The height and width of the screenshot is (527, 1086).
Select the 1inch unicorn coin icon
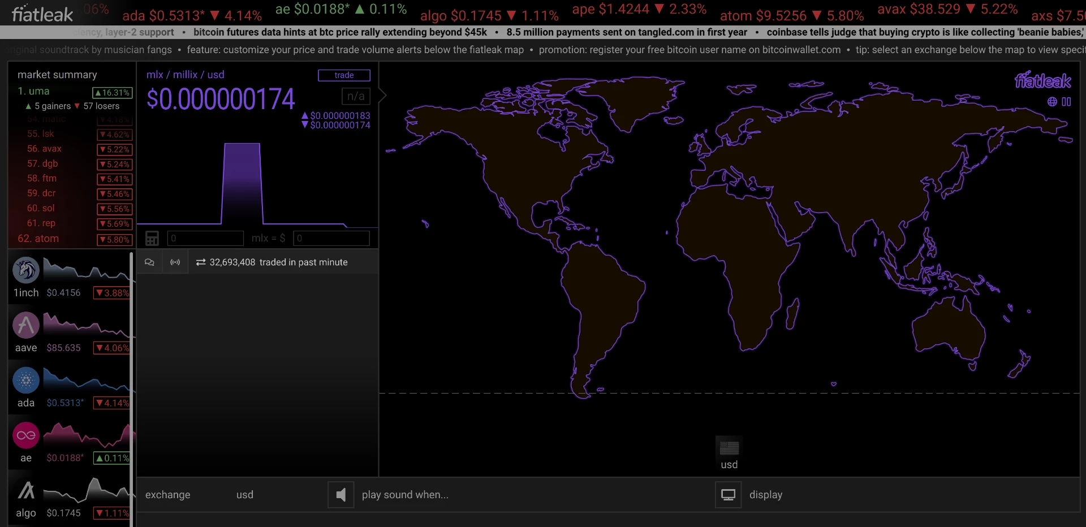(x=26, y=270)
